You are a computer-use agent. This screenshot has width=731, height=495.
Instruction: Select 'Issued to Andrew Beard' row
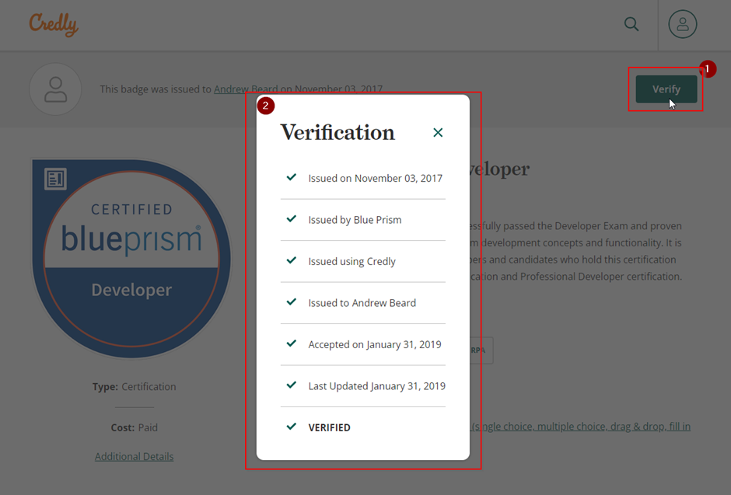[x=362, y=303]
